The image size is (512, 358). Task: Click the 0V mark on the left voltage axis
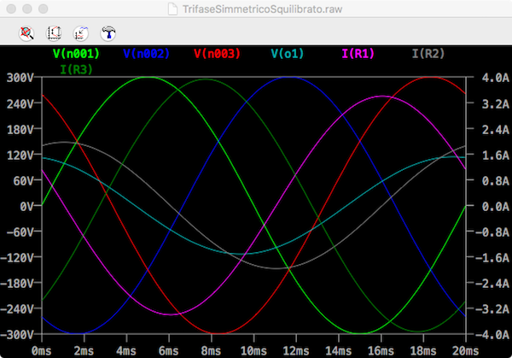tap(26, 206)
